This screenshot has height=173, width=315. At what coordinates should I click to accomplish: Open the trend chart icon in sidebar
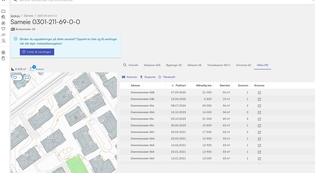[x=3, y=35]
